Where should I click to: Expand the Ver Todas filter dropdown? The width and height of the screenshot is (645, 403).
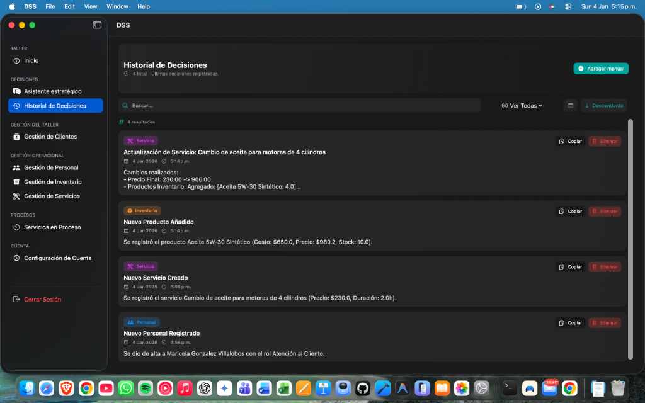click(x=522, y=106)
